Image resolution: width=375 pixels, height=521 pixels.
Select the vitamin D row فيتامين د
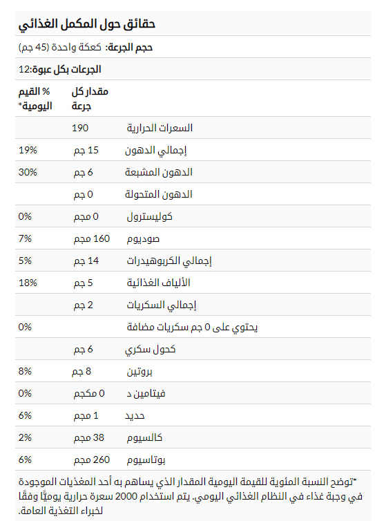193,393
